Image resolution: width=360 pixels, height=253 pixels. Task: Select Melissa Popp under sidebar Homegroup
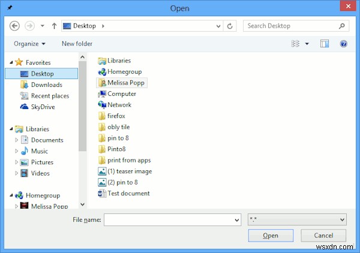pos(49,206)
